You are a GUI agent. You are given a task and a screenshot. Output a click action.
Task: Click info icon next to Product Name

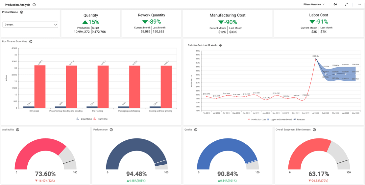[22, 12]
